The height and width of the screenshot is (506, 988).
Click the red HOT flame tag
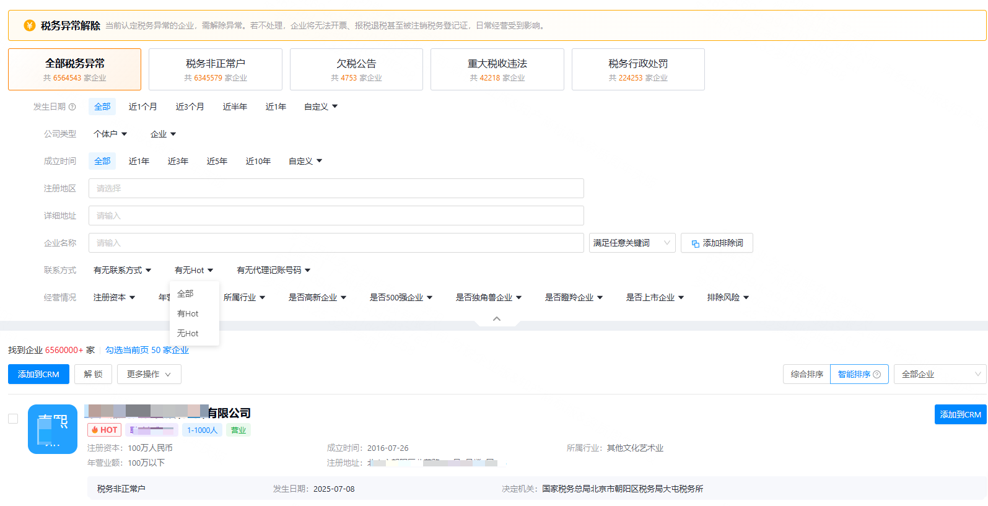pyautogui.click(x=104, y=430)
